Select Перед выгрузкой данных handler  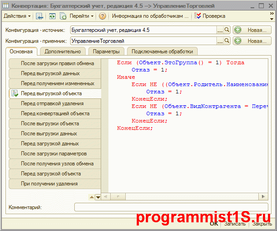[55, 74]
